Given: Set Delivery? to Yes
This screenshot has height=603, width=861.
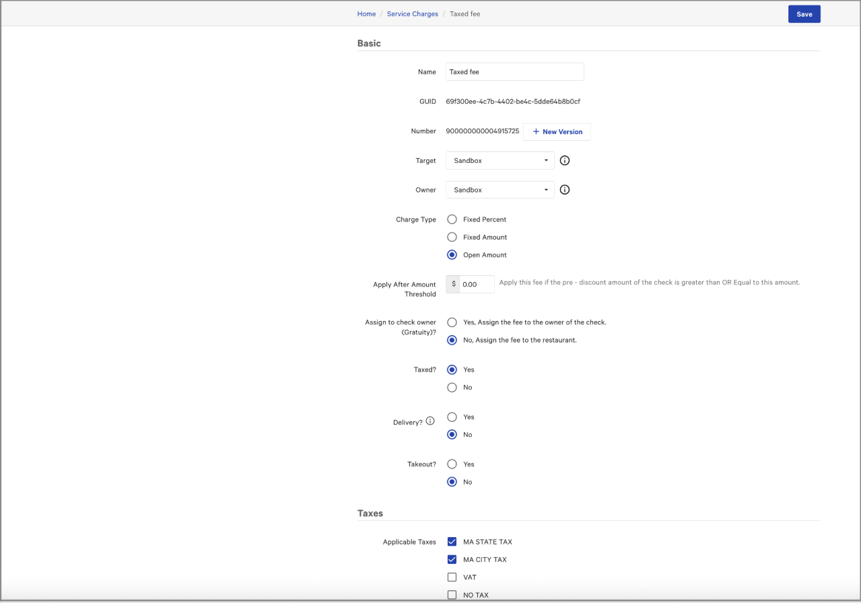Looking at the screenshot, I should (x=452, y=417).
